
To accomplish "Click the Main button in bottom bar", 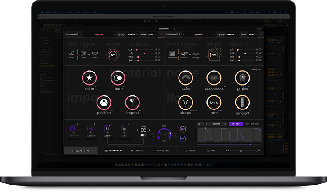I will coord(189,151).
